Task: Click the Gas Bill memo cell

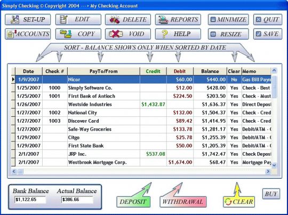Action: pos(257,79)
